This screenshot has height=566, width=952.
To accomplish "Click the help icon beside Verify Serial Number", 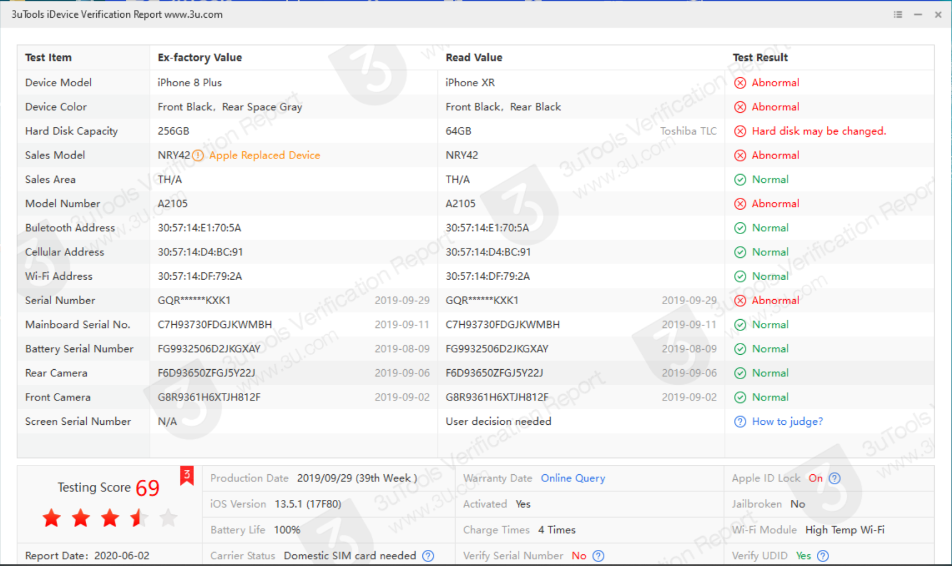I will 598,556.
